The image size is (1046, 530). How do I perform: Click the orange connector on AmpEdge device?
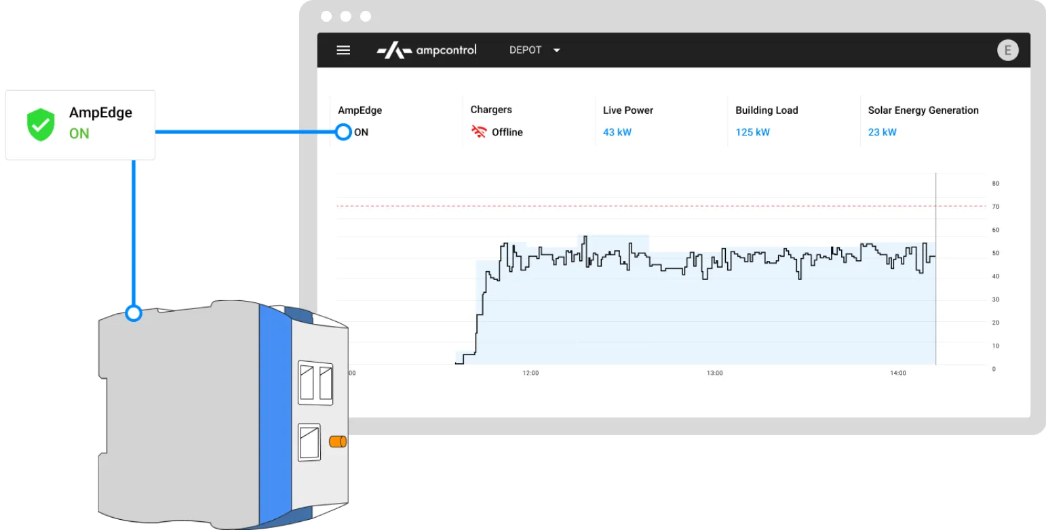click(338, 442)
